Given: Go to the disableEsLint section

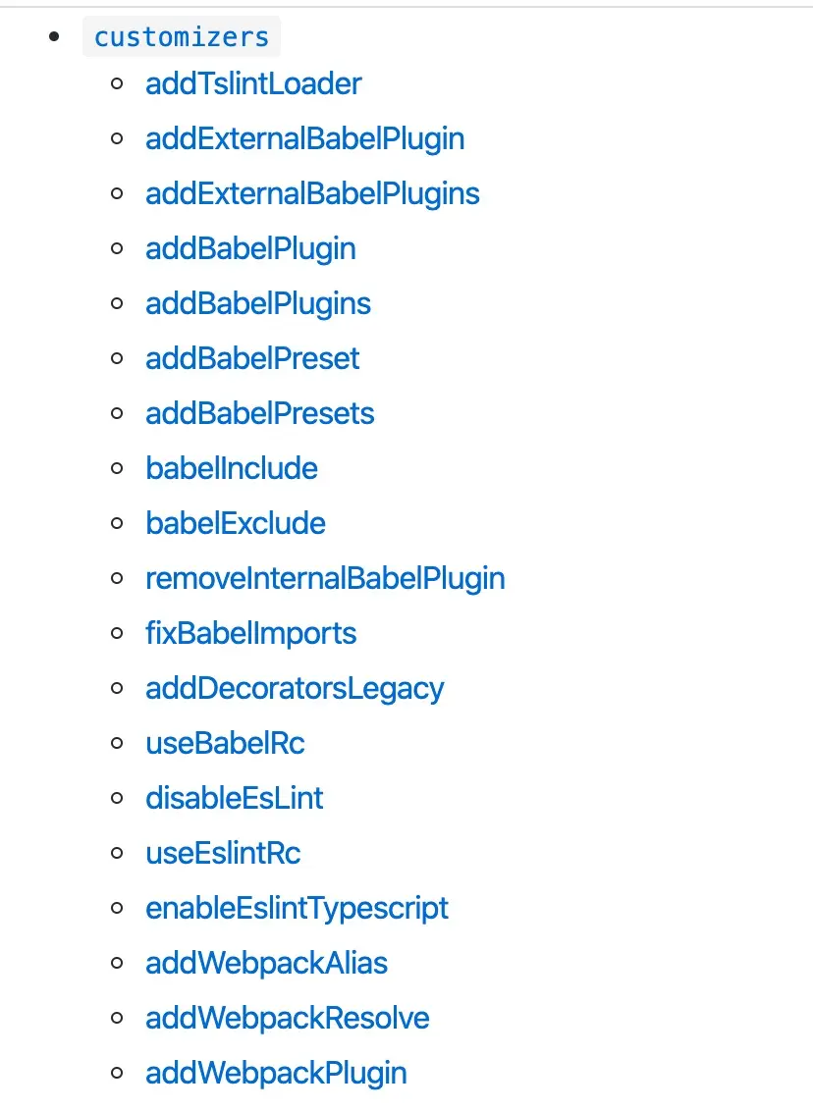Looking at the screenshot, I should coord(234,798).
